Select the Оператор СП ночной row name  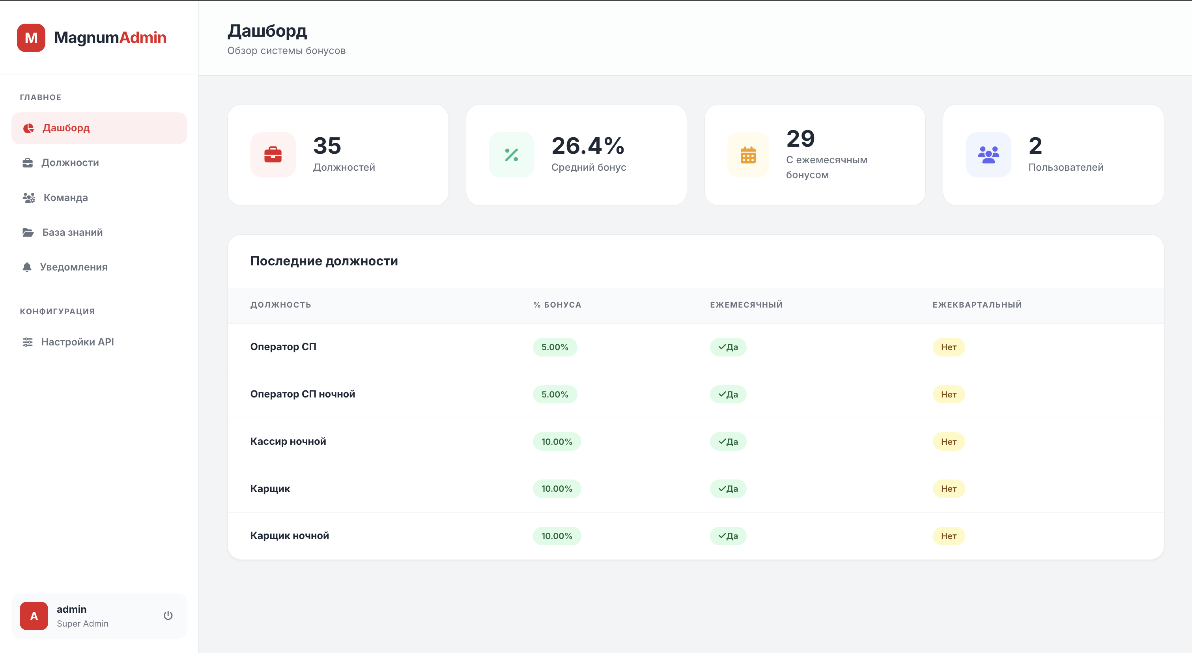[x=303, y=394]
